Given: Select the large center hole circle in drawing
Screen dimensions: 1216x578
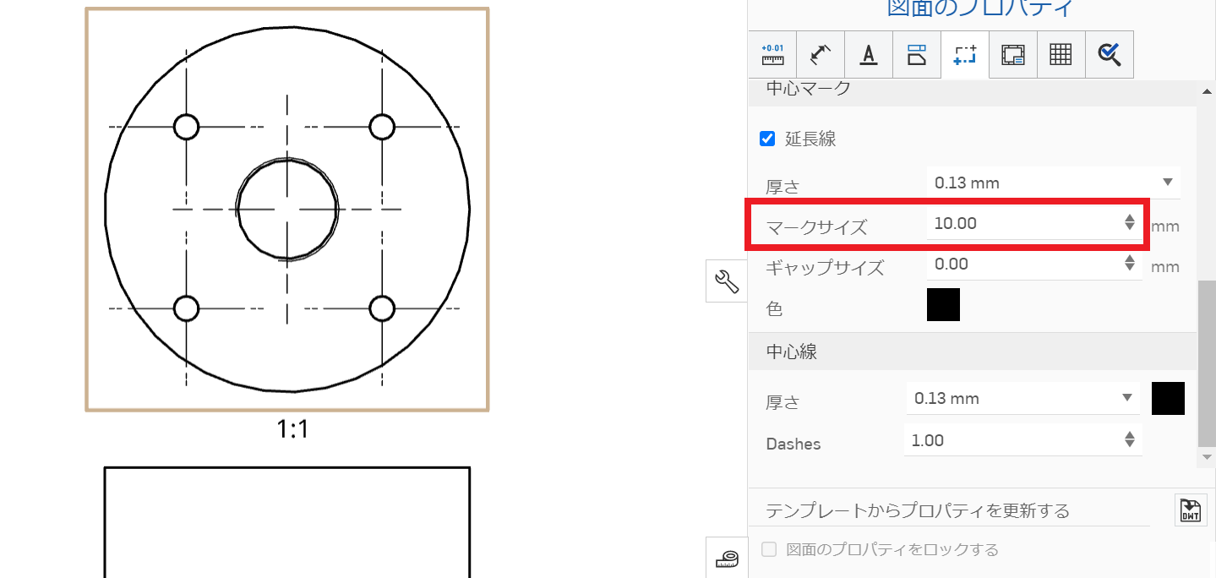Looking at the screenshot, I should click(287, 208).
